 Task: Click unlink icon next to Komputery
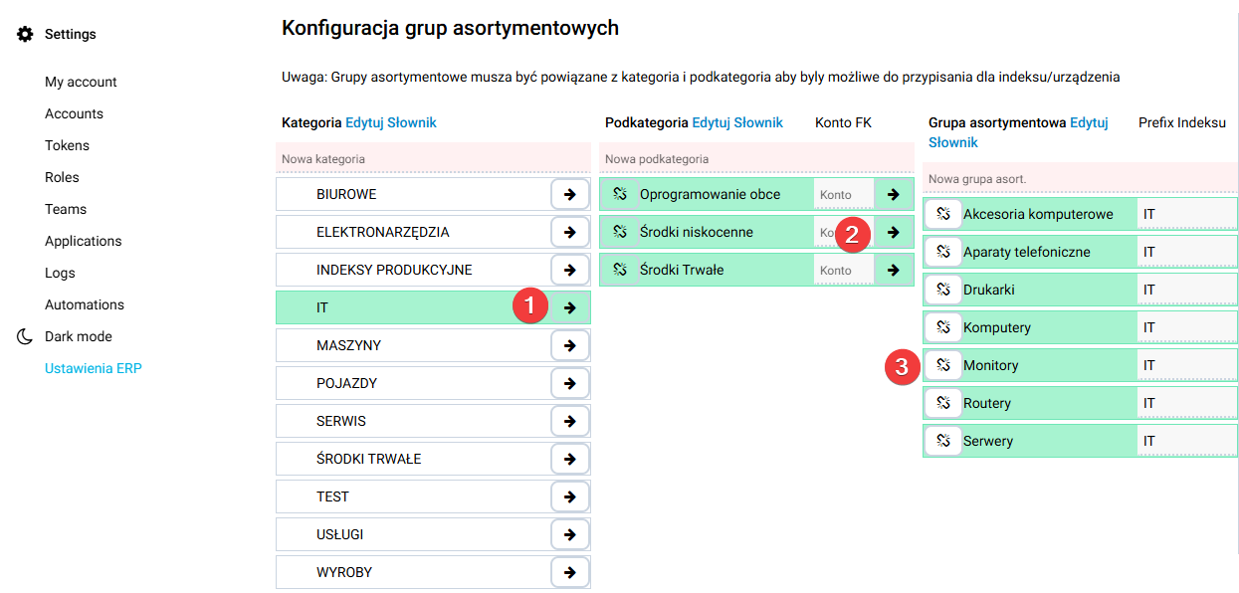tap(943, 327)
